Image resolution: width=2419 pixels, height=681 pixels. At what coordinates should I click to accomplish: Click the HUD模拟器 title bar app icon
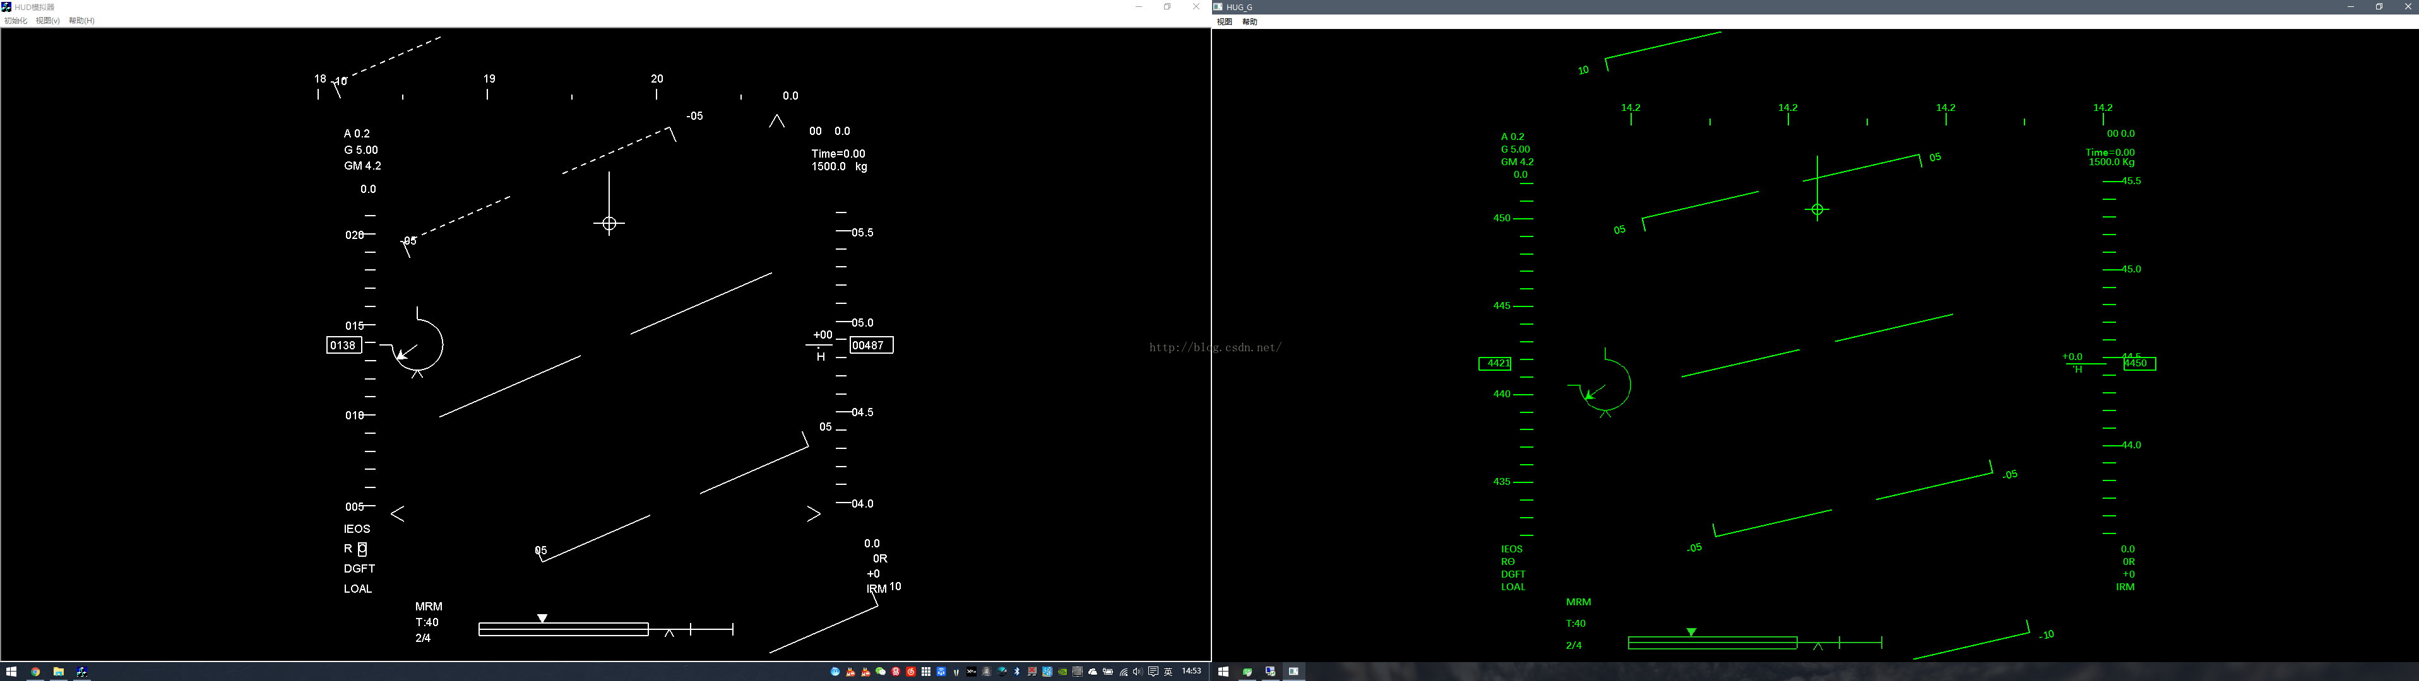pos(6,6)
